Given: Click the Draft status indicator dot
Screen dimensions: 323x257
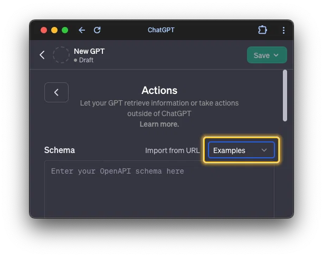Looking at the screenshot, I should click(75, 60).
